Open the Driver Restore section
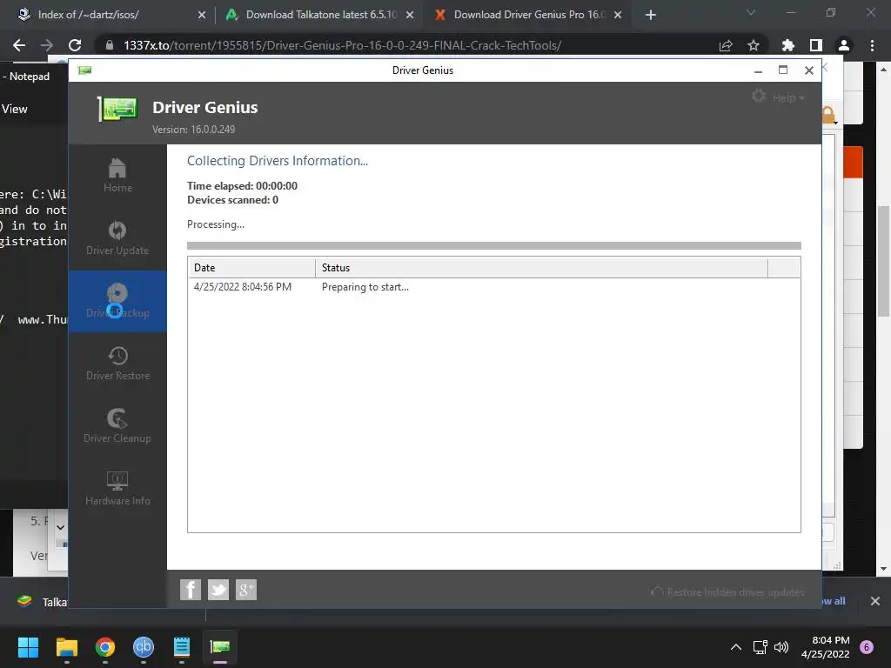The image size is (891, 668). pos(117,364)
